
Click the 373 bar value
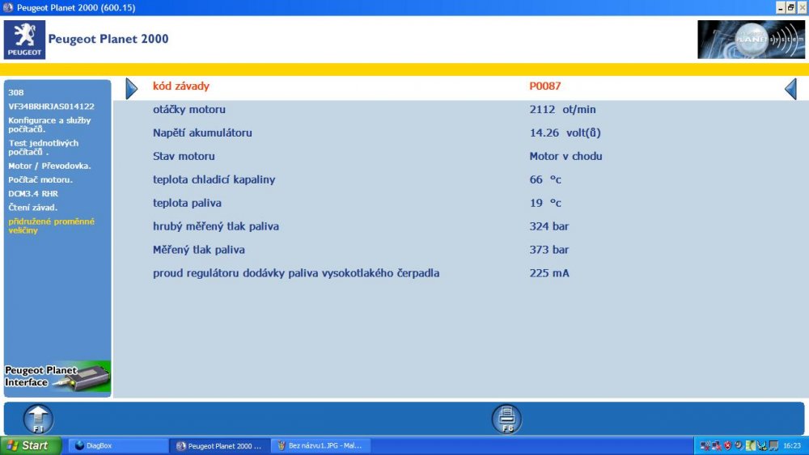pos(549,250)
